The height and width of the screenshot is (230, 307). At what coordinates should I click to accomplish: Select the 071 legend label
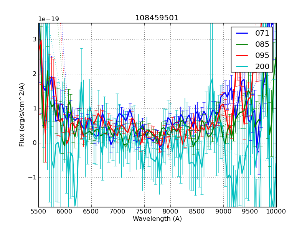pyautogui.click(x=262, y=33)
